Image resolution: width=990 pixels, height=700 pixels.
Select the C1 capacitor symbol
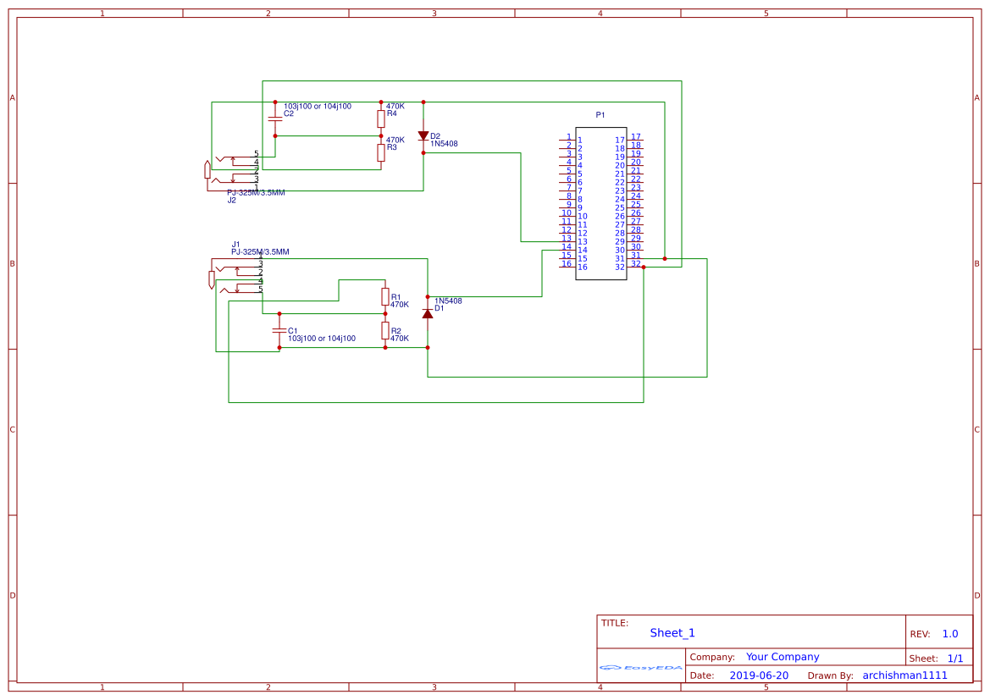click(278, 332)
